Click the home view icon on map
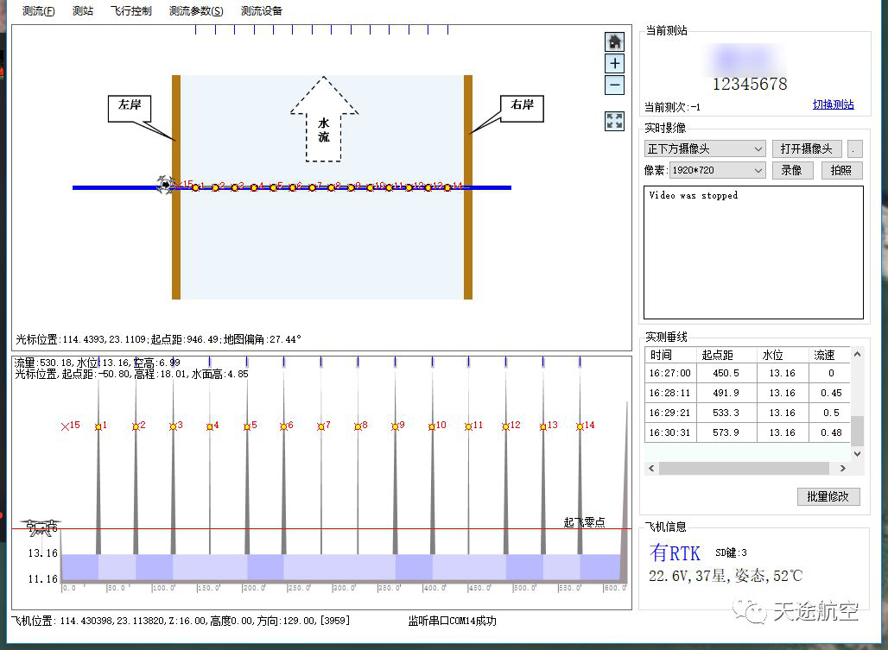This screenshot has width=888, height=650. click(614, 41)
